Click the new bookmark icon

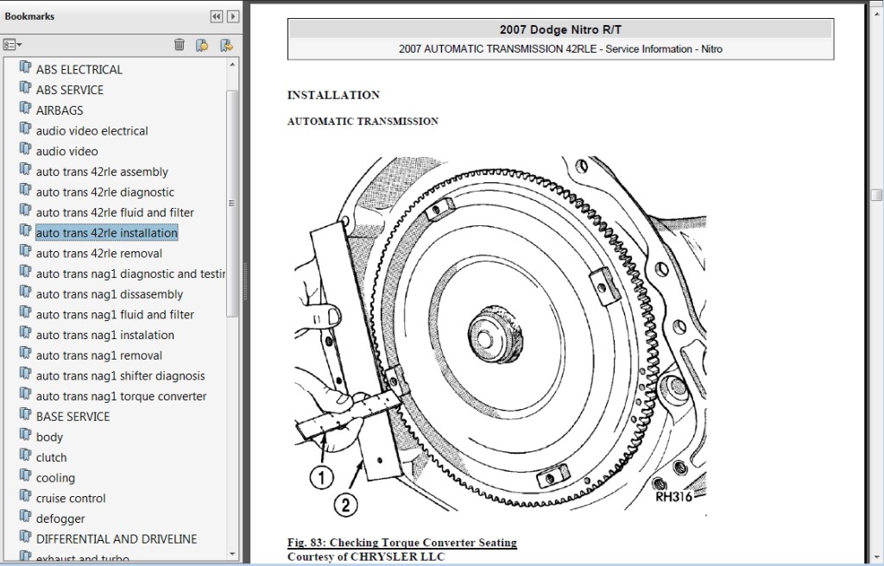[x=202, y=45]
